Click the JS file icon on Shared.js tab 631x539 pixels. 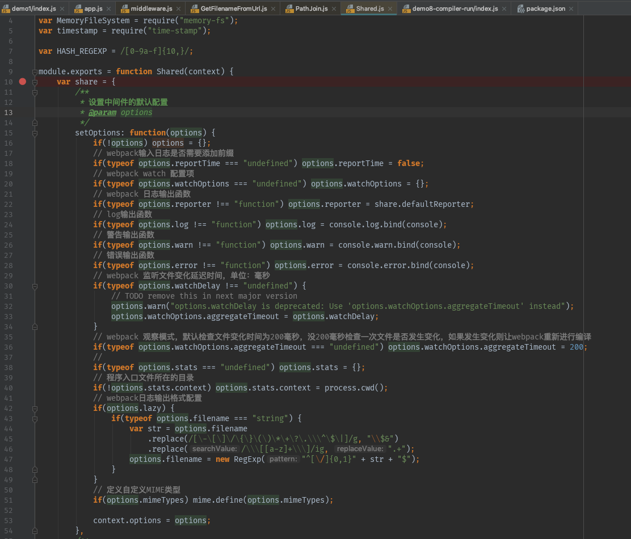(x=350, y=9)
